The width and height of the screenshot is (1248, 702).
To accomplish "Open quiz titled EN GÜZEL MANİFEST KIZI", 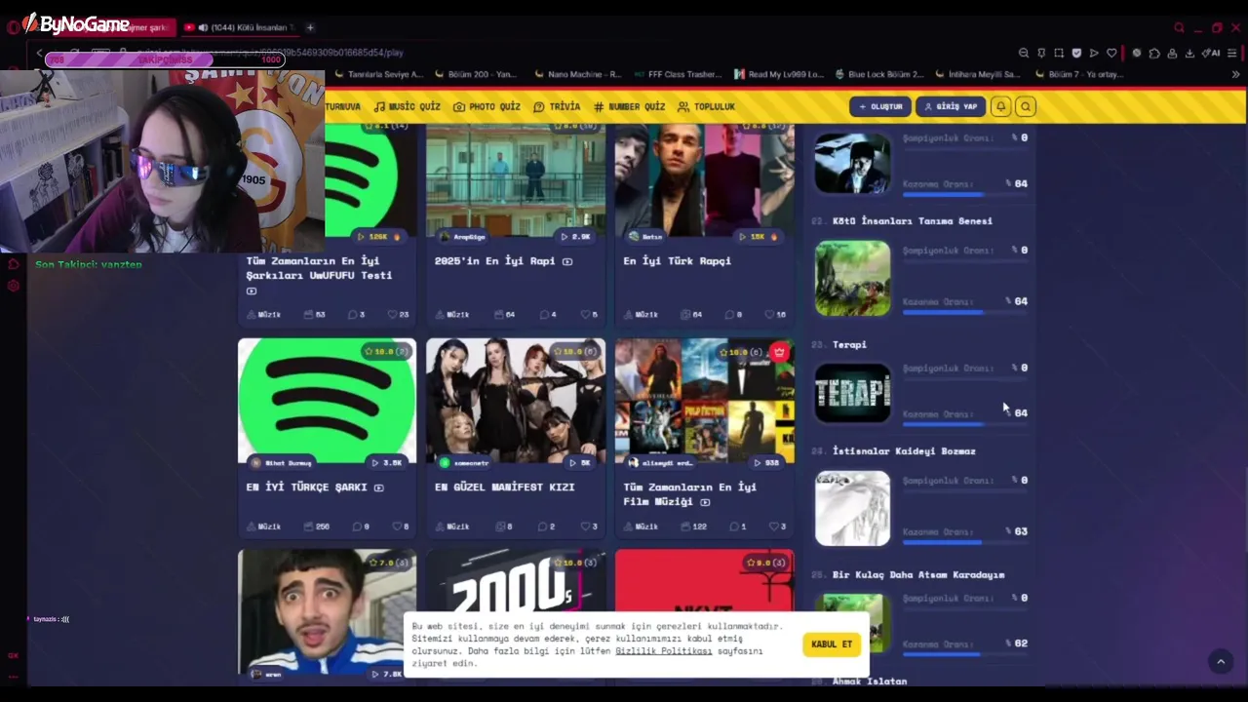I will tap(504, 487).
